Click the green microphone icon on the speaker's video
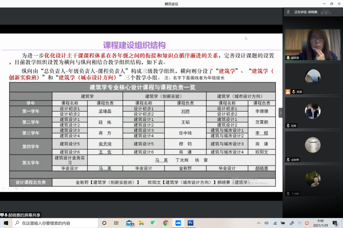Image resolution: width=343 pixels, height=228 pixels. pos(288,58)
